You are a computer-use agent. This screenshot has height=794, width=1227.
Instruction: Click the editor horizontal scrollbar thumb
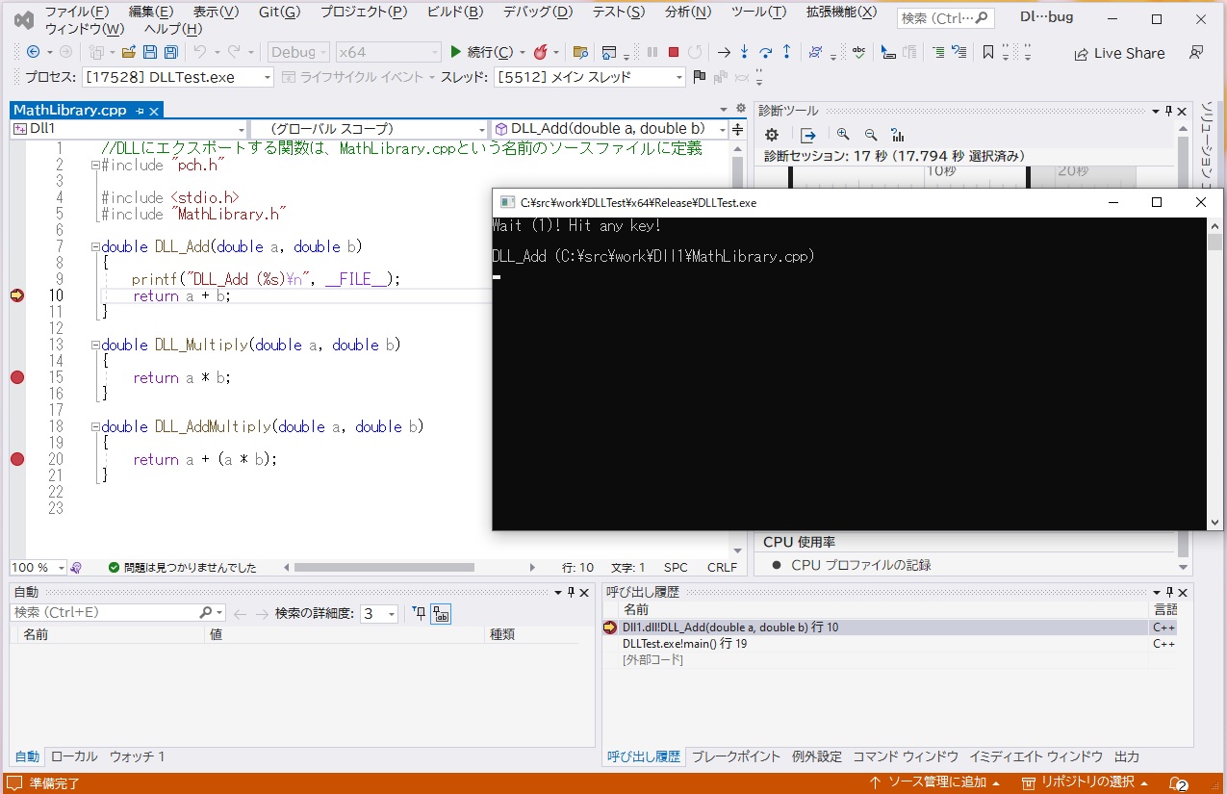pos(384,568)
